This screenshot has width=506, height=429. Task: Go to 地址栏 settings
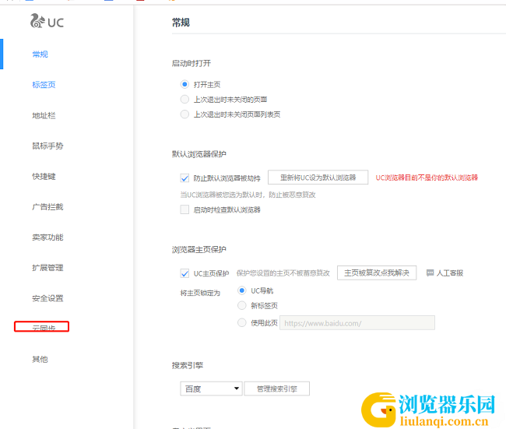[44, 115]
